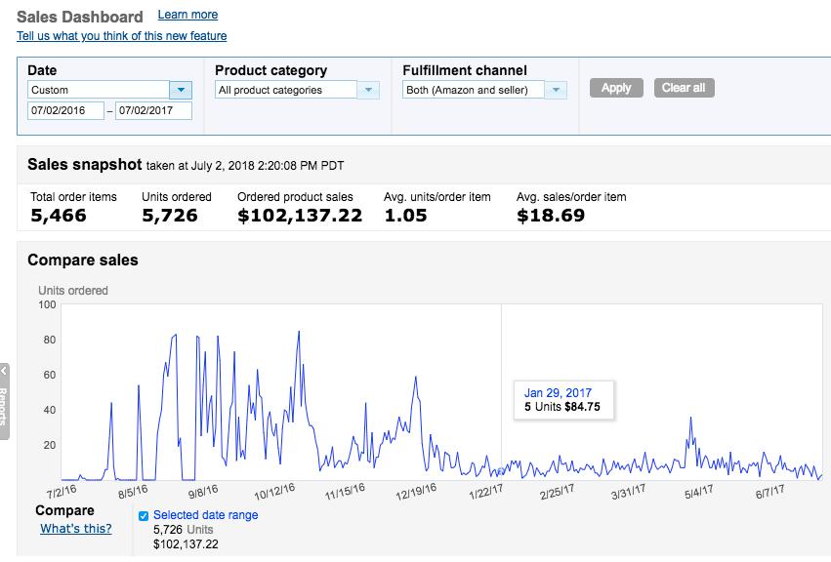831x562 pixels.
Task: Select the Custom date combo box
Action: [x=109, y=90]
